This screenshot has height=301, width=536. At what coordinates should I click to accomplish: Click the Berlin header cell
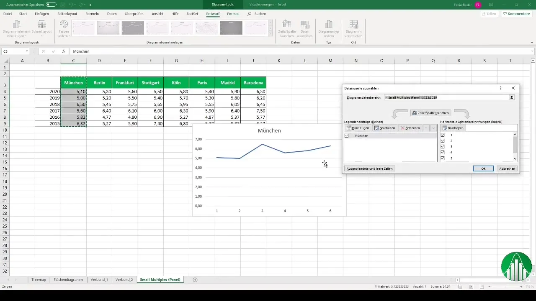99,83
